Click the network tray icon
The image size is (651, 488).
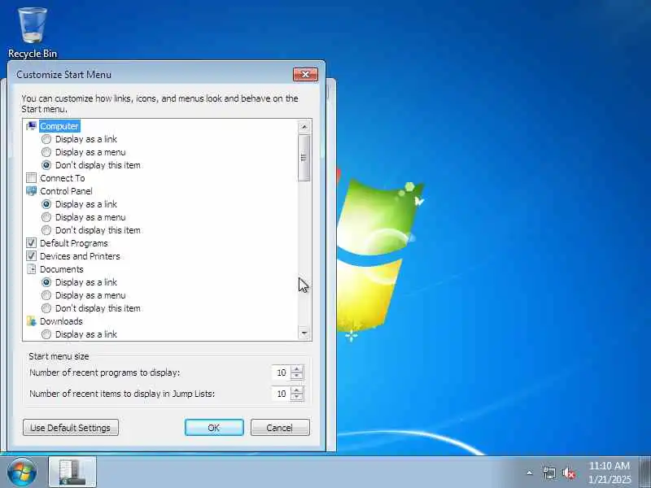point(549,473)
